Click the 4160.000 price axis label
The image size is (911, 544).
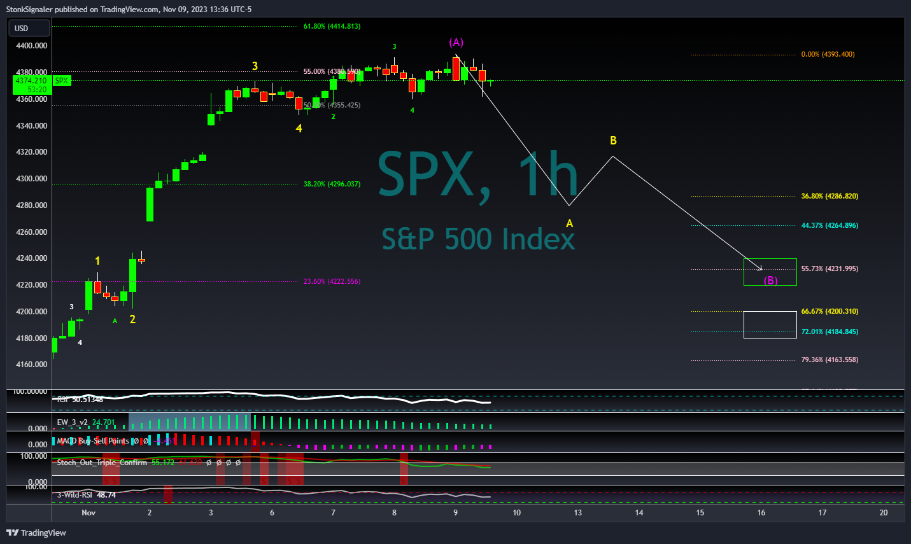pos(31,365)
